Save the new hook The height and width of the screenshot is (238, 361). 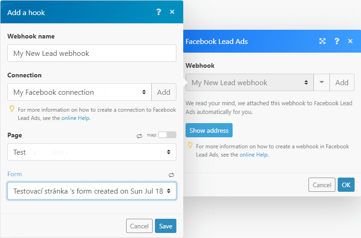[x=165, y=226]
